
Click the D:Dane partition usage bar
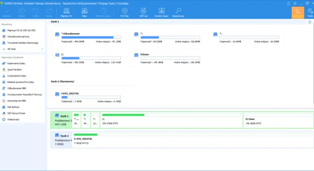pyautogui.click(x=170, y=58)
